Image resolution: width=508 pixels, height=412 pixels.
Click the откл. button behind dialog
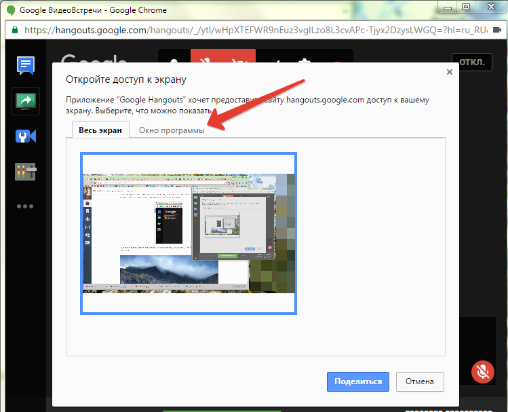click(472, 62)
